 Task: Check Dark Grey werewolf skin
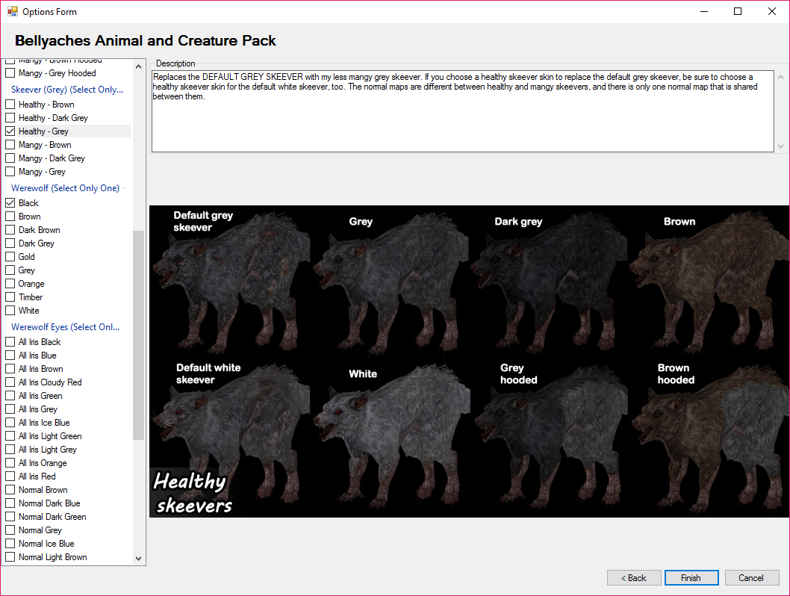pyautogui.click(x=10, y=243)
